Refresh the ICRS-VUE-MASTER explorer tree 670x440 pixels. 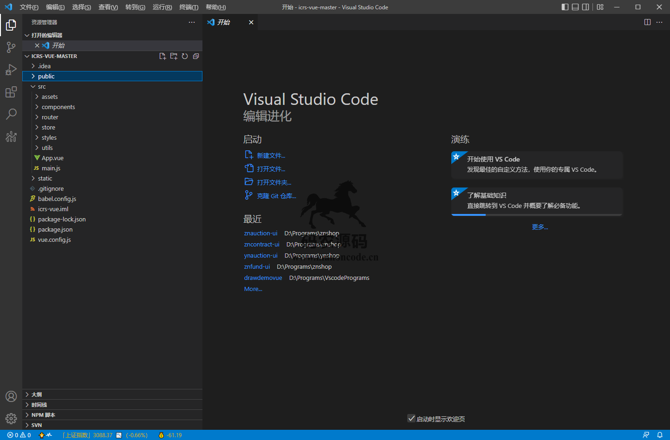[x=185, y=56]
